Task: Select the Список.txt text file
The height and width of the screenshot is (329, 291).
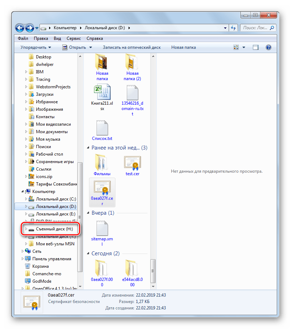Action: coord(102,128)
